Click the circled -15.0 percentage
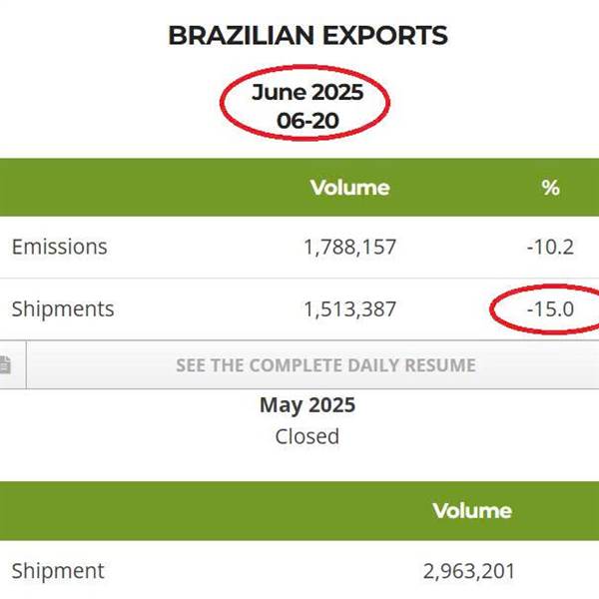Image resolution: width=599 pixels, height=599 pixels. [550, 309]
